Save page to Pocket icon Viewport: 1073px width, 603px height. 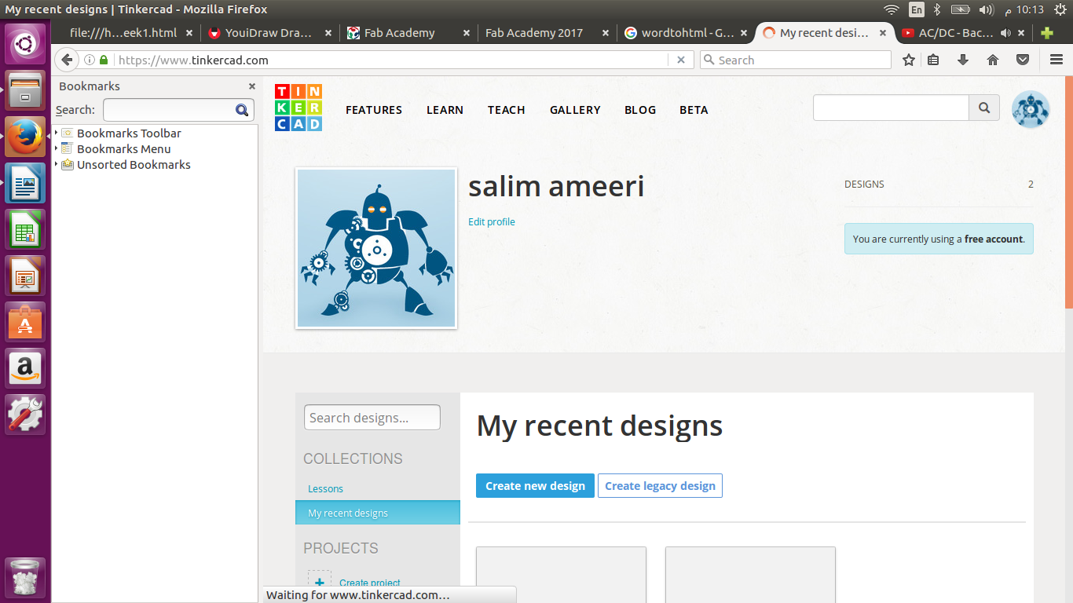pos(1023,60)
